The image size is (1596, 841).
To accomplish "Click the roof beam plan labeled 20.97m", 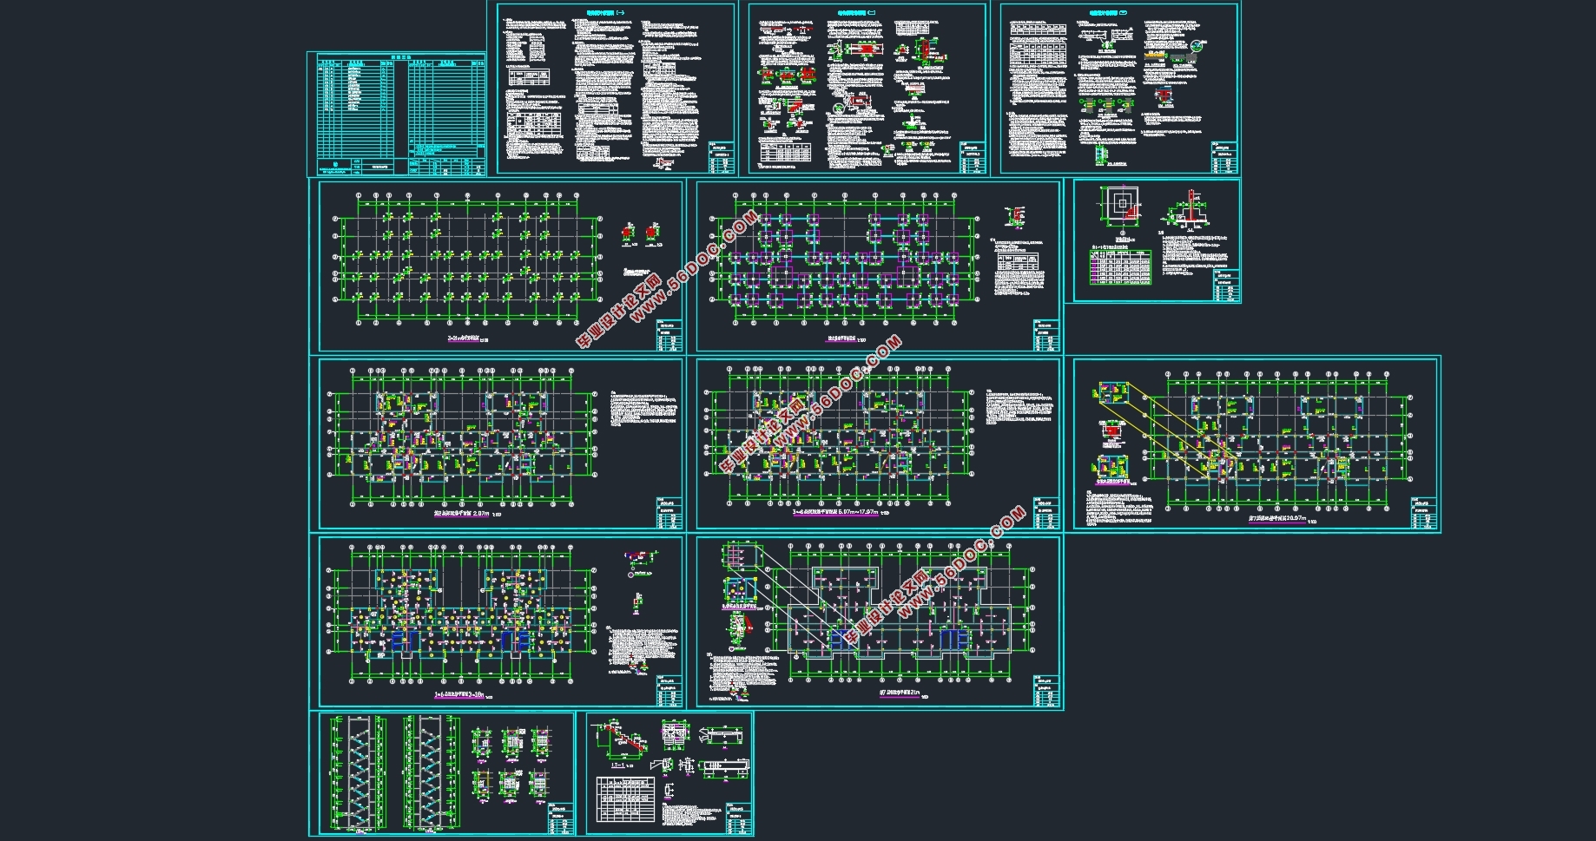I will point(1256,443).
